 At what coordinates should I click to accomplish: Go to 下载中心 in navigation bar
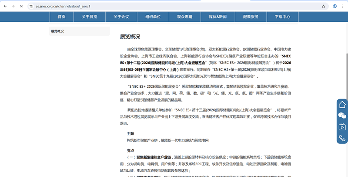[x=282, y=17]
